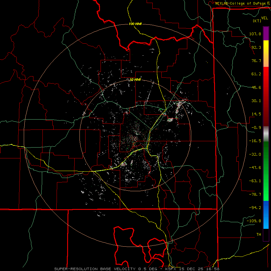271x271 pixels.
Task: Select the purple top segment of color bar
Action: click(x=266, y=33)
